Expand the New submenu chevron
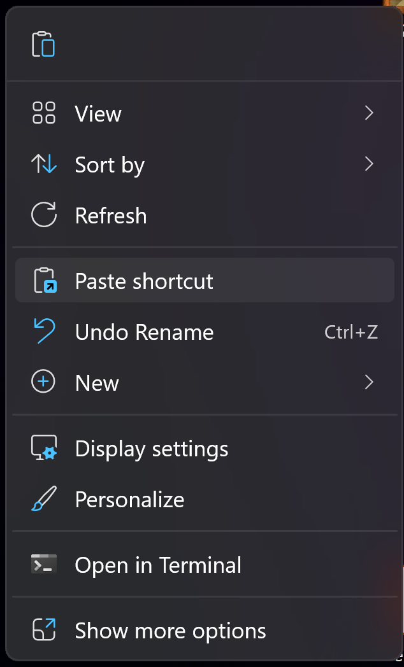404x667 pixels. click(368, 383)
